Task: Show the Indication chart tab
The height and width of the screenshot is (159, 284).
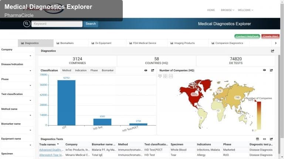Action: coord(81,70)
